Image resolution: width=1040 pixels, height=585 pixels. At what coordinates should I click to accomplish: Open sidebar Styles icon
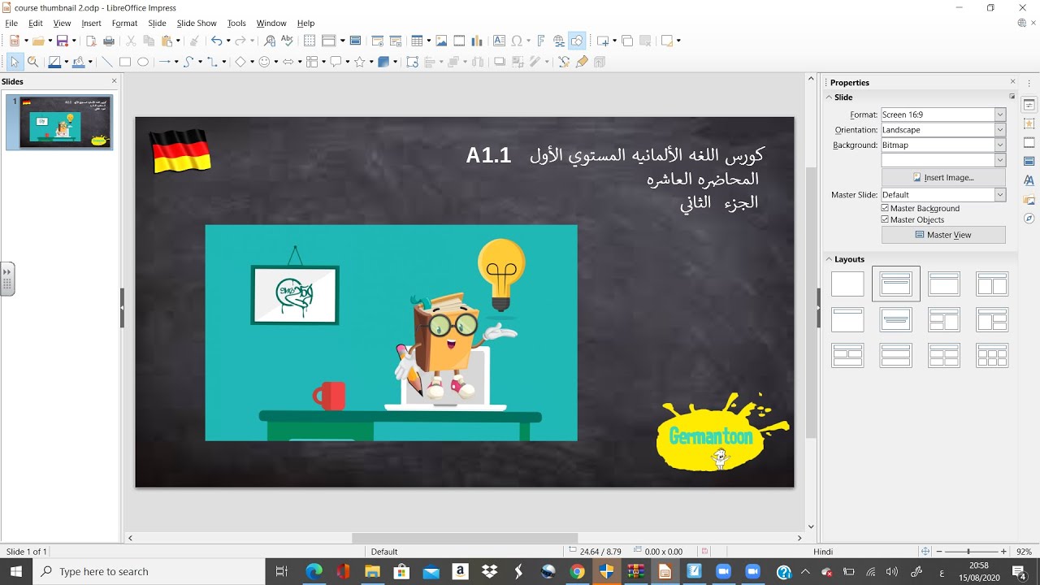tap(1029, 180)
